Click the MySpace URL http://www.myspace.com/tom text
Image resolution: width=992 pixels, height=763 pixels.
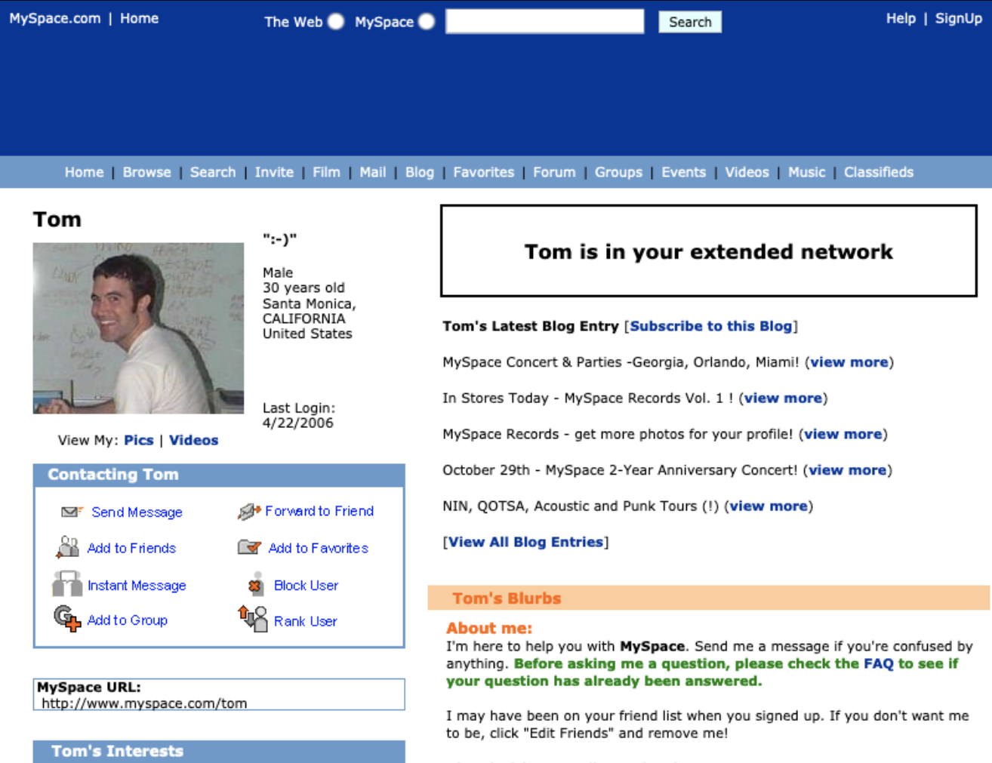144,703
